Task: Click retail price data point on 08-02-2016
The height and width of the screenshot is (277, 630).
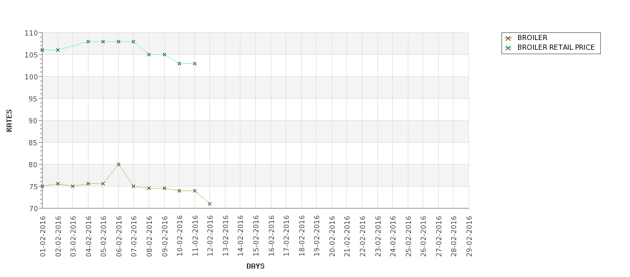Action: click(149, 55)
